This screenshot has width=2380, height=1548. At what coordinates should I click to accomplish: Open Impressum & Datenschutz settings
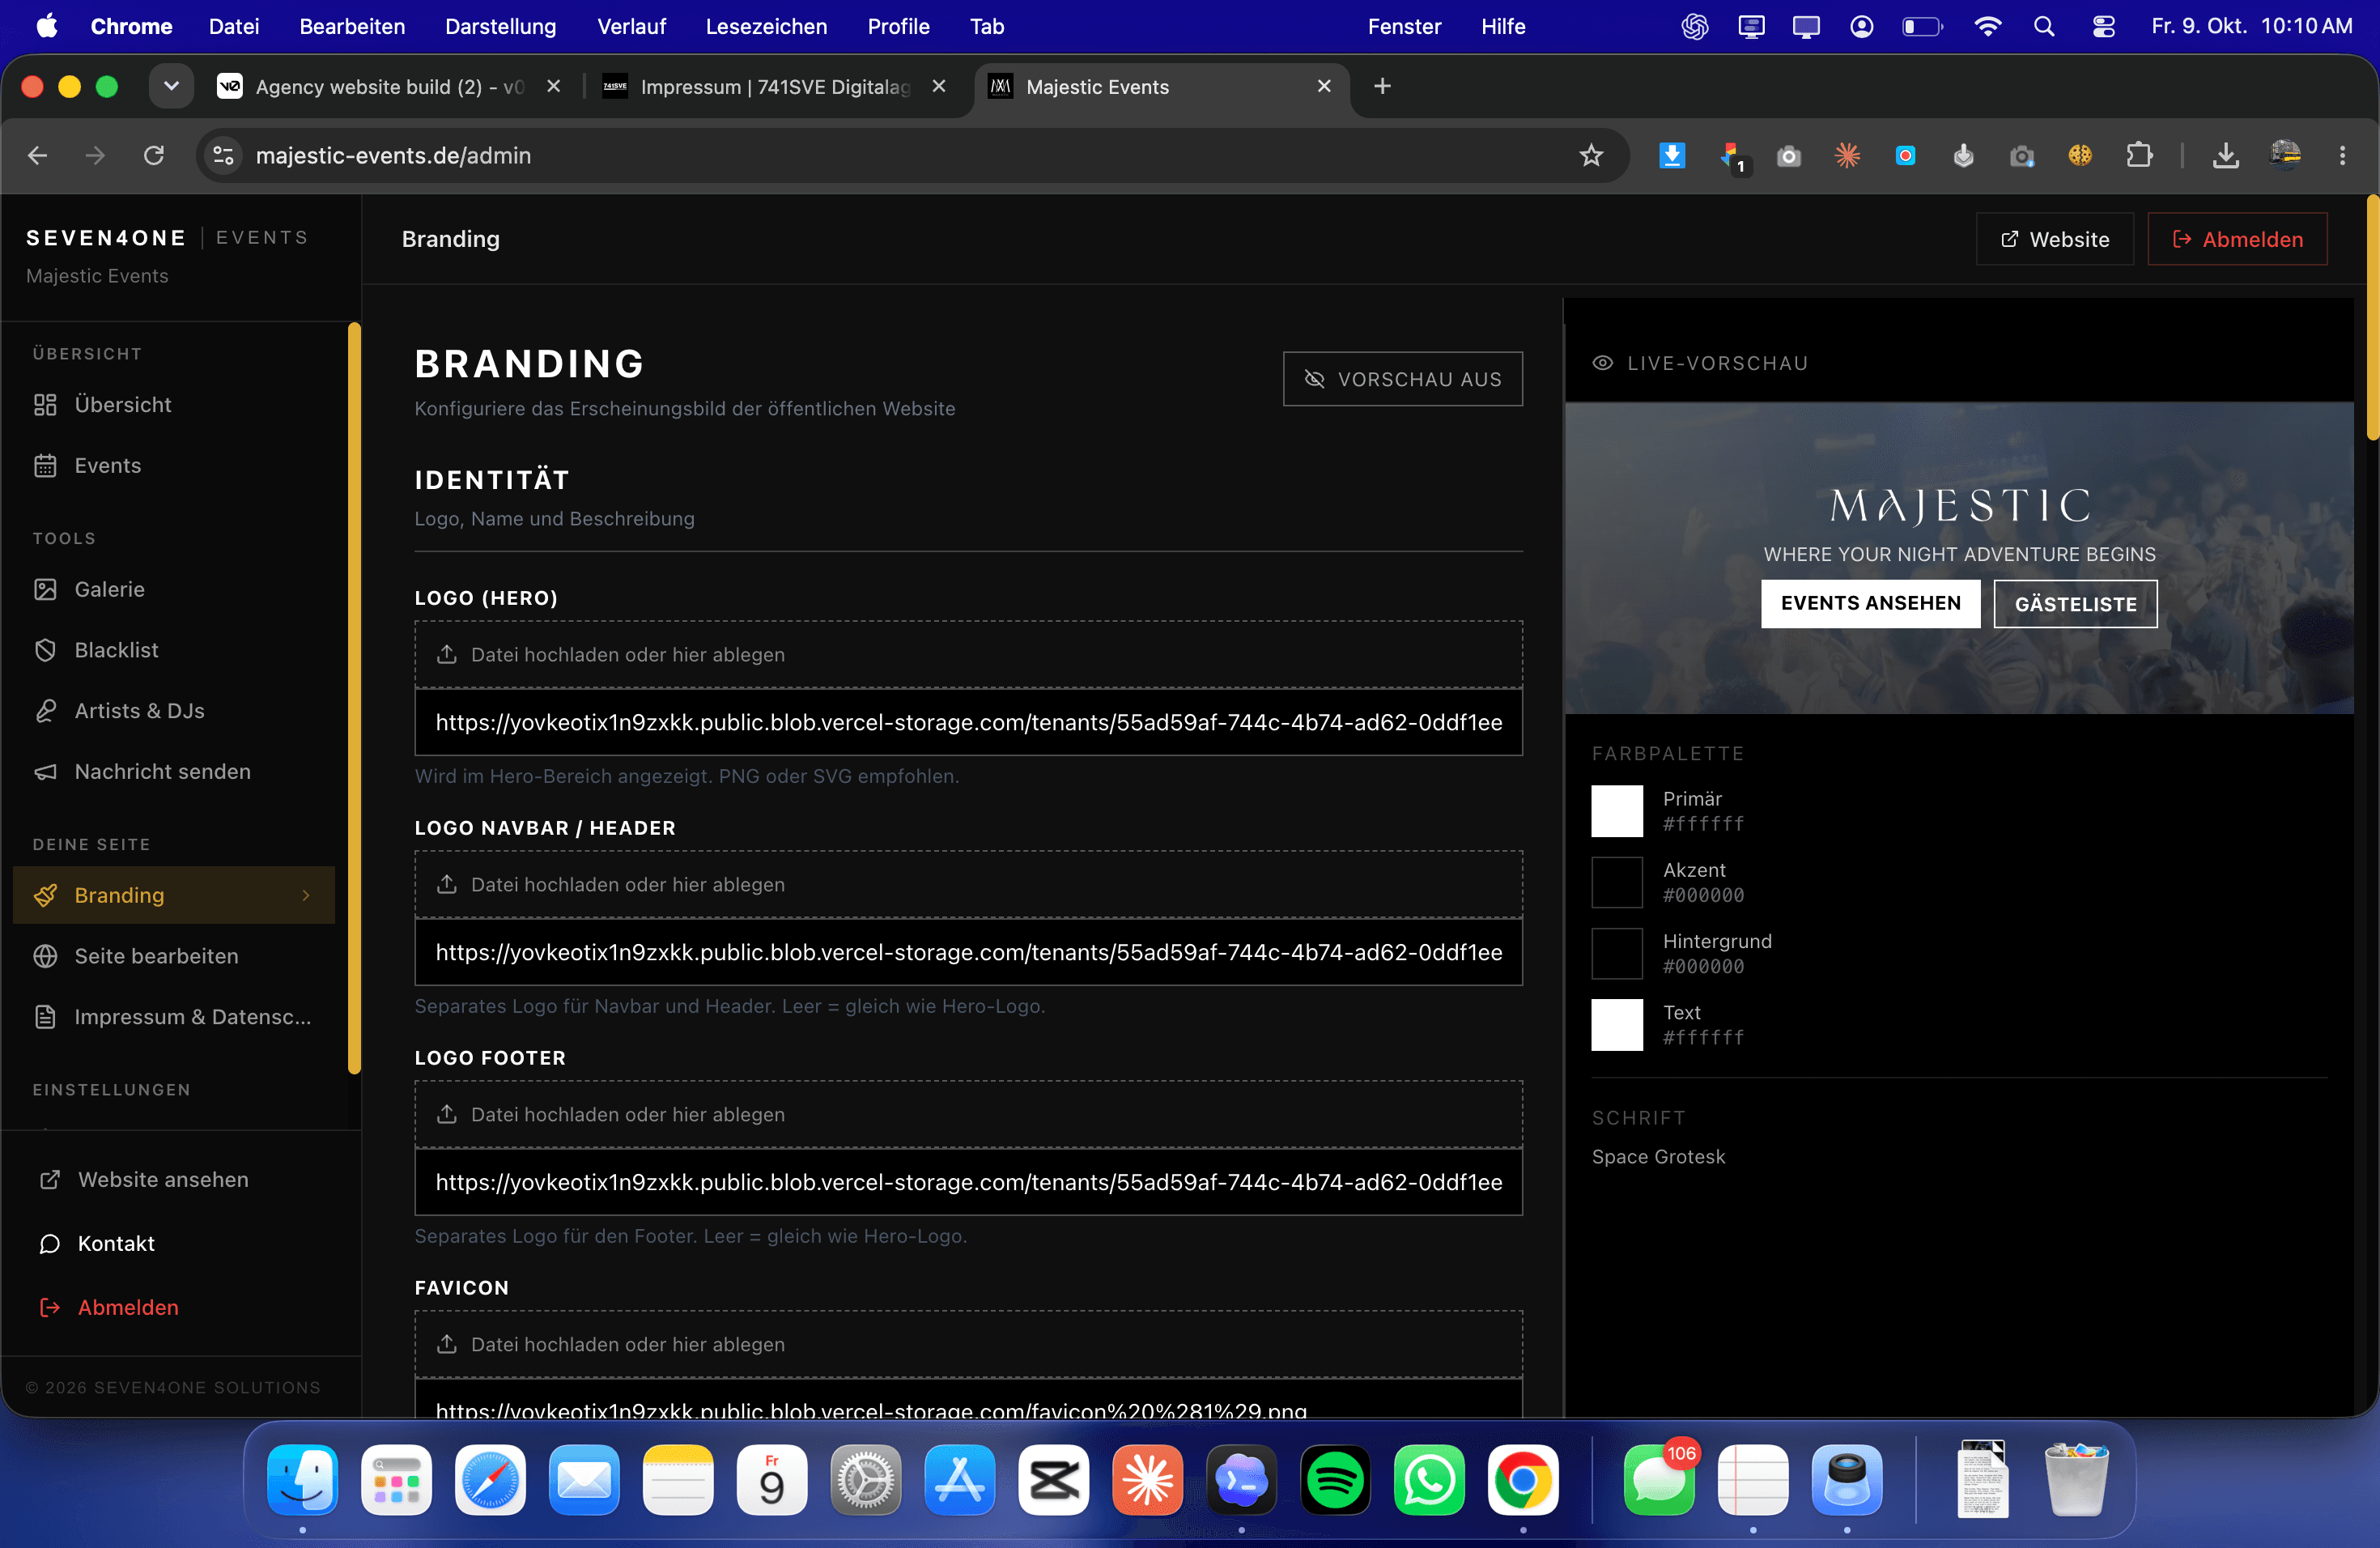(174, 1017)
